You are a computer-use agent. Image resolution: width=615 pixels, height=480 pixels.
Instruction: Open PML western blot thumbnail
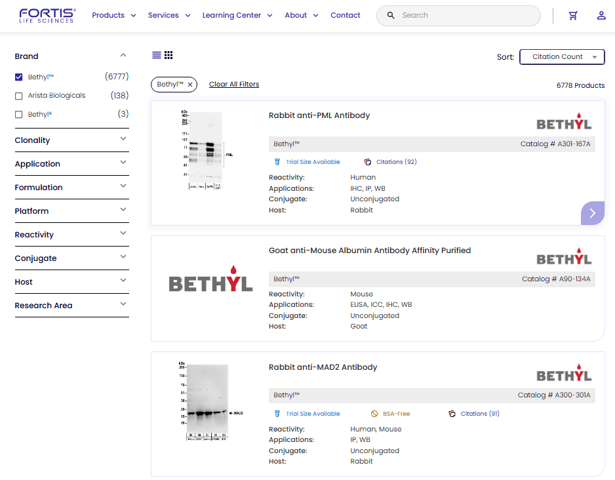click(207, 150)
